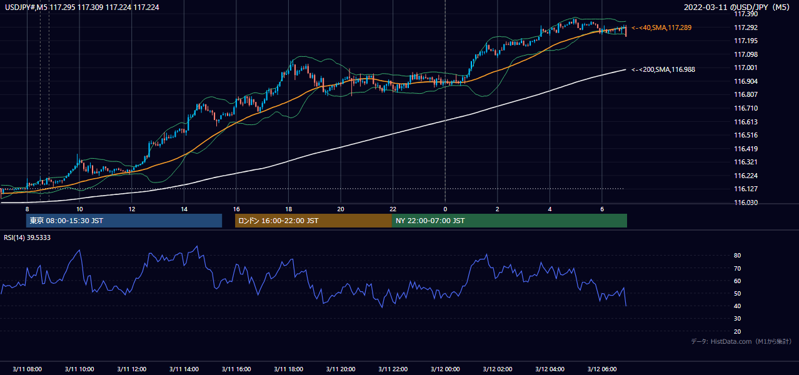Click midnight hour 0 on the price chart axis
The width and height of the screenshot is (799, 375).
[x=445, y=209]
